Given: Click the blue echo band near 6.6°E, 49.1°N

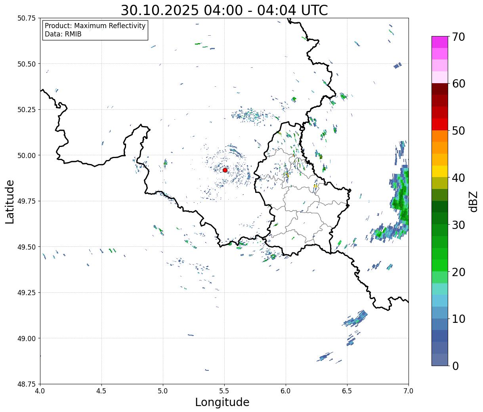Looking at the screenshot, I should 355,319.
